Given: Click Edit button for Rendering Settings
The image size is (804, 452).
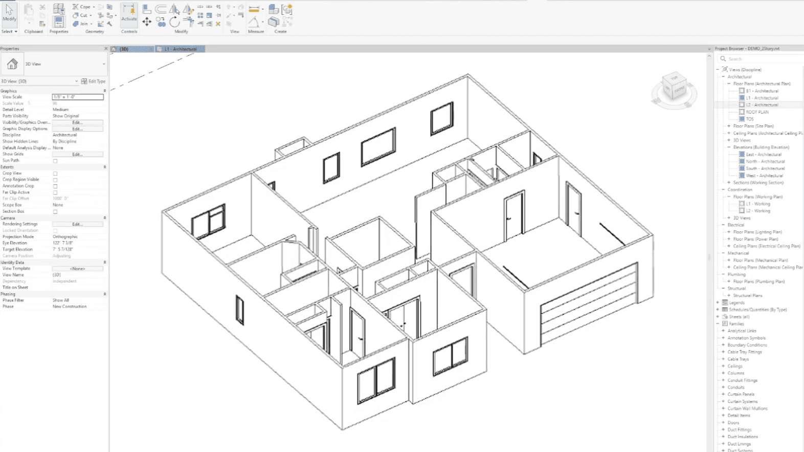Looking at the screenshot, I should tap(77, 224).
